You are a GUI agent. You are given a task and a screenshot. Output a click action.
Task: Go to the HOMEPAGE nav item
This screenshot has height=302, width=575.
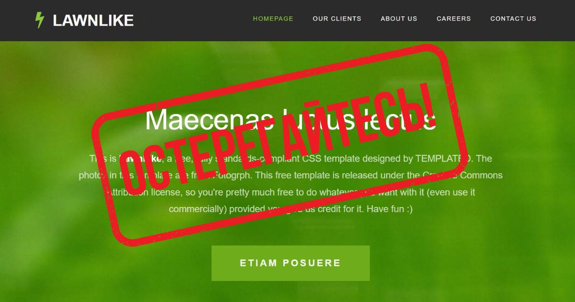tap(273, 19)
